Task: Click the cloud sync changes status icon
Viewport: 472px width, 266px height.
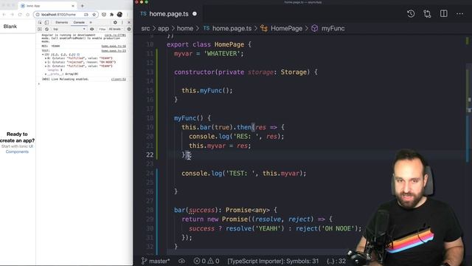Action: coord(181,261)
